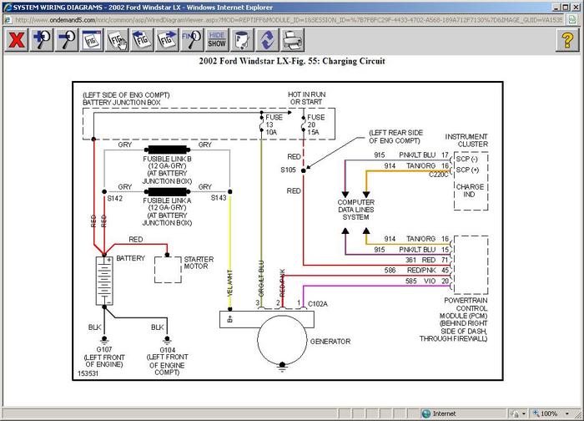Zoom in with the plus magnifier

[x=42, y=39]
